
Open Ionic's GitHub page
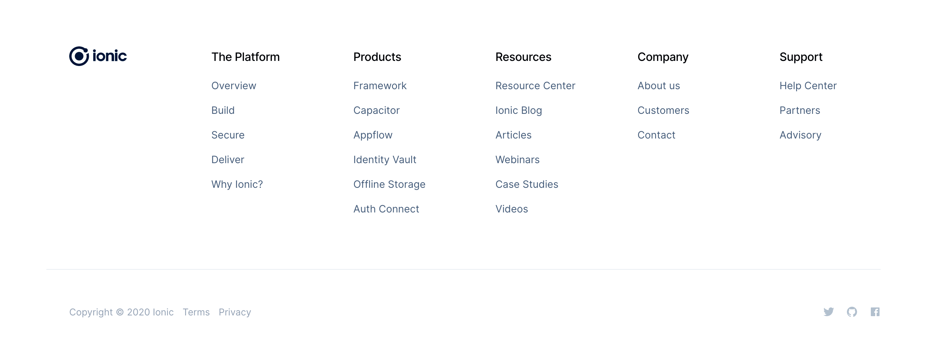pos(852,312)
